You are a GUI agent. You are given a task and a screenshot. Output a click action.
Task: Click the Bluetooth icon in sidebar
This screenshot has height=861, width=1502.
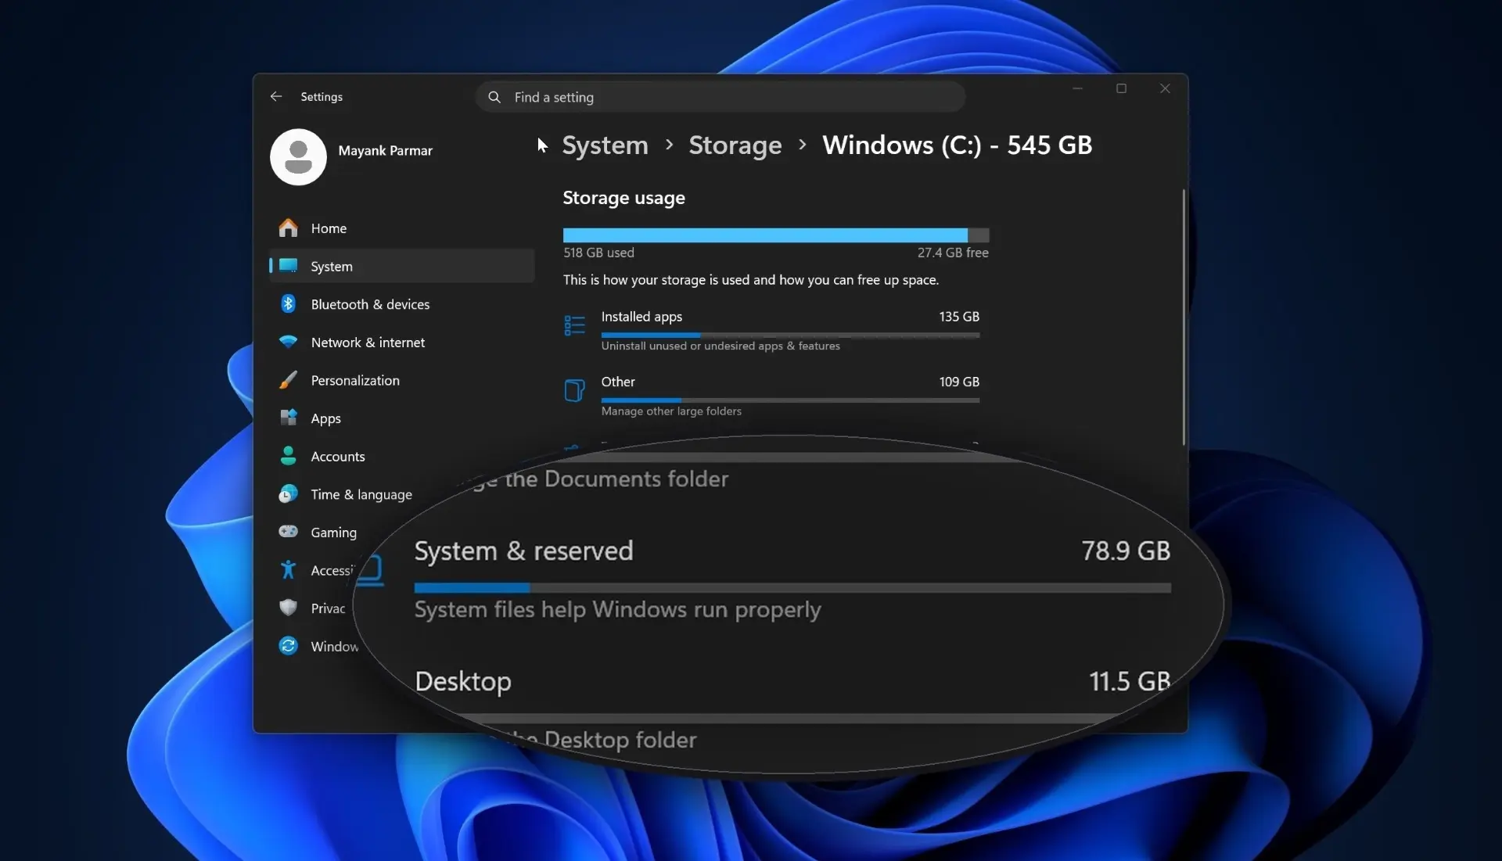tap(288, 304)
